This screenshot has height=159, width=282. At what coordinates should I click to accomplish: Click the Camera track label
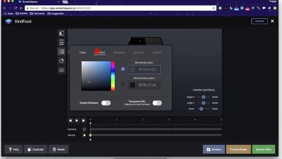[x=72, y=129]
